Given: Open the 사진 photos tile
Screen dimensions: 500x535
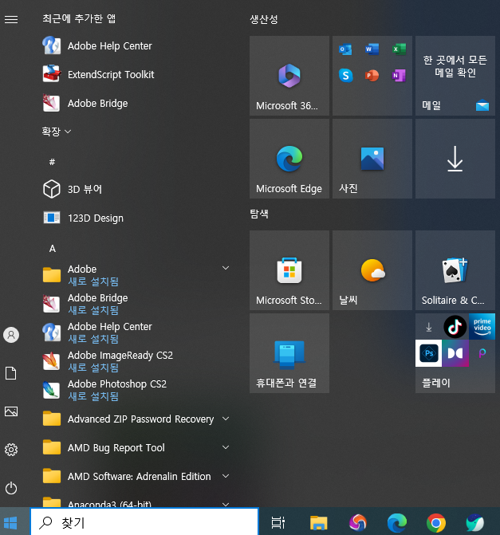Looking at the screenshot, I should coord(372,159).
